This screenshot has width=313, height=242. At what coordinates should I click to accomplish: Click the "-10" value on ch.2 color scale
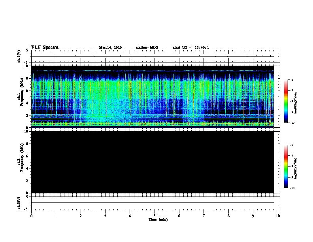[292, 188]
